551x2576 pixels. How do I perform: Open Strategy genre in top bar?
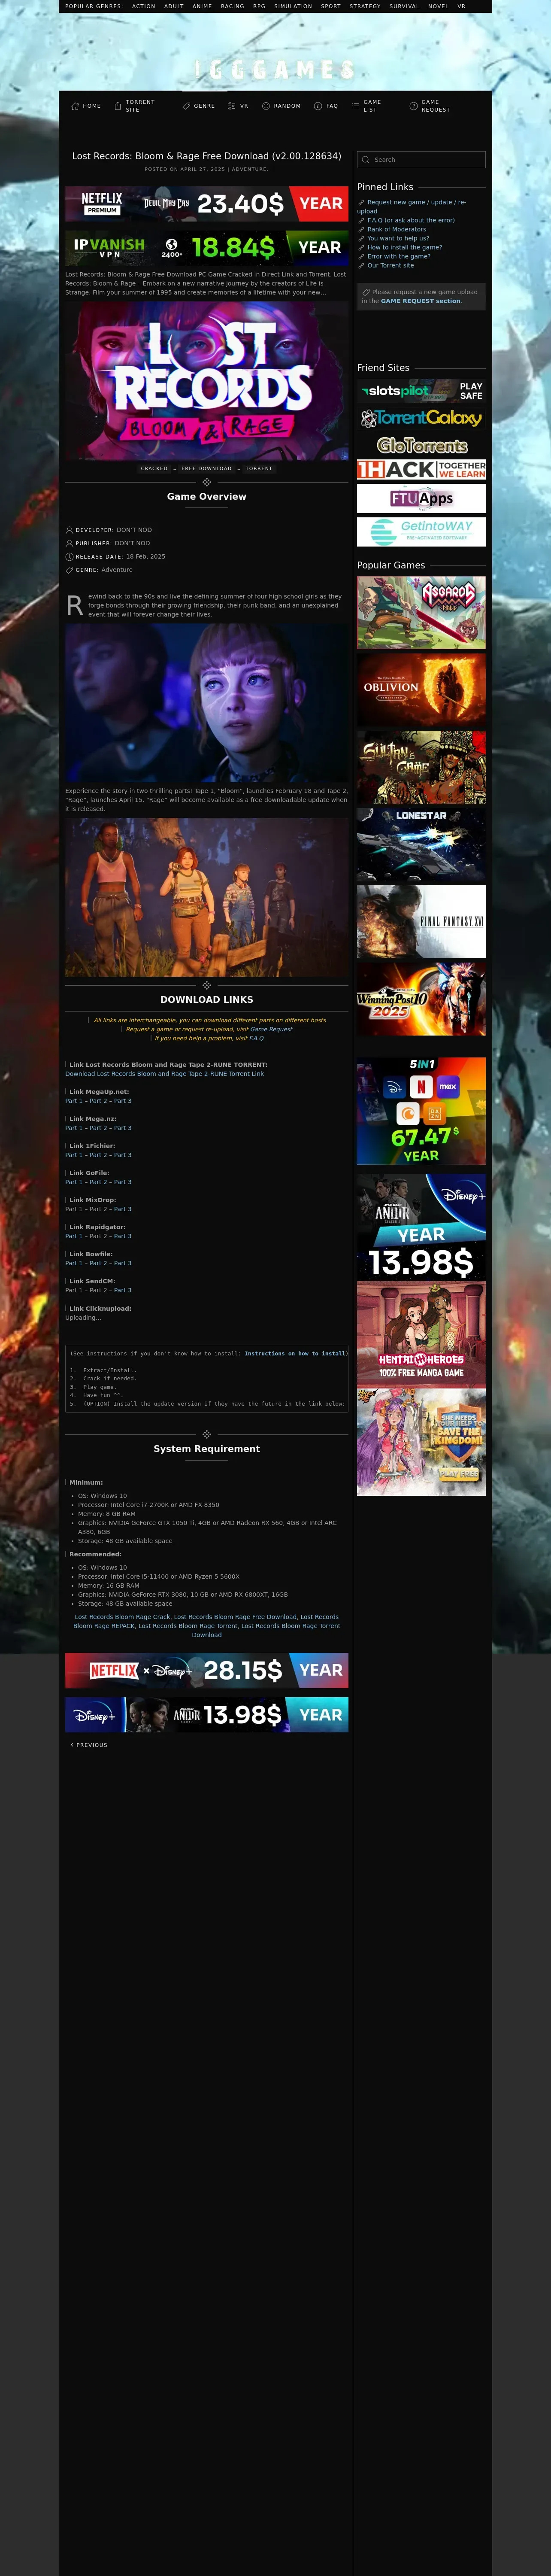pyautogui.click(x=365, y=6)
